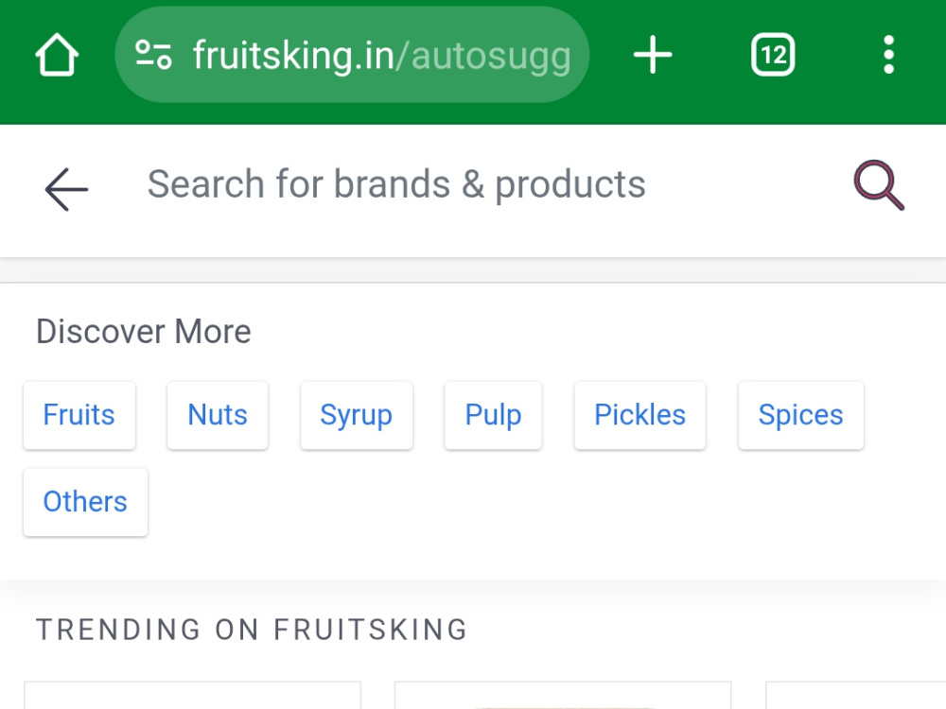This screenshot has height=709, width=946.
Task: Tap the magnifying glass search icon
Action: 879,185
